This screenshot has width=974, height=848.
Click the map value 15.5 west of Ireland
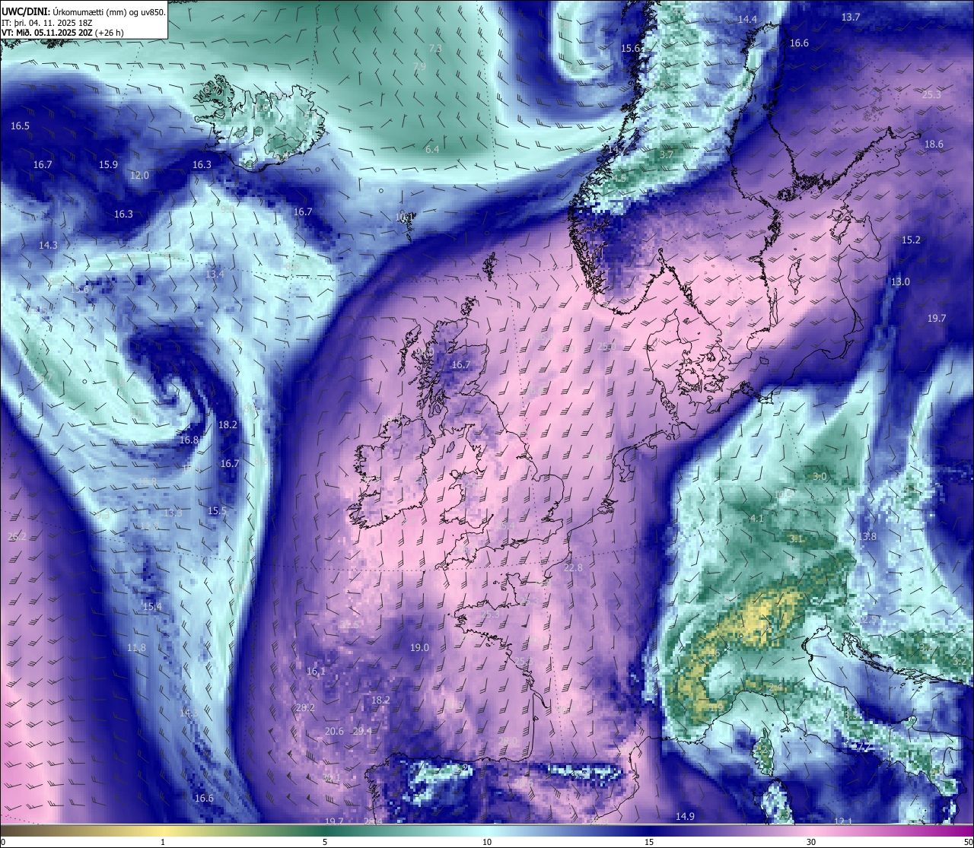(x=217, y=510)
